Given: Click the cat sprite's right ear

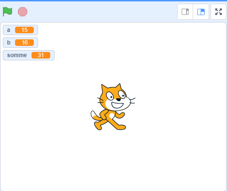Looking at the screenshot, I should 118,87.
